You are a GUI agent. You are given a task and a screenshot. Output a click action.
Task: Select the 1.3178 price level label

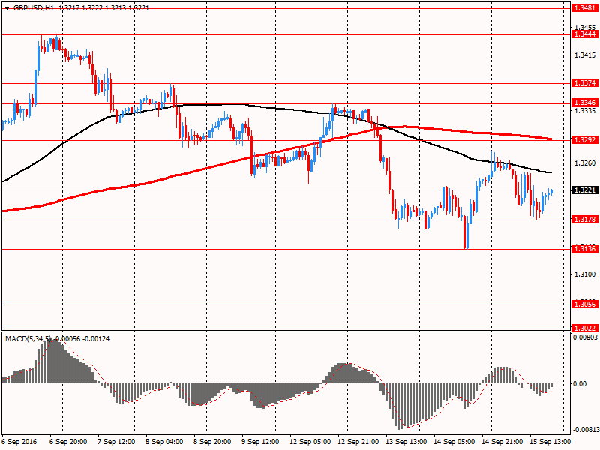click(585, 219)
